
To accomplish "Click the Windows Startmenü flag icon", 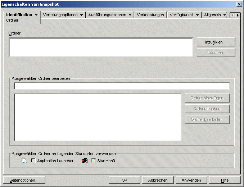I will coord(85,161).
